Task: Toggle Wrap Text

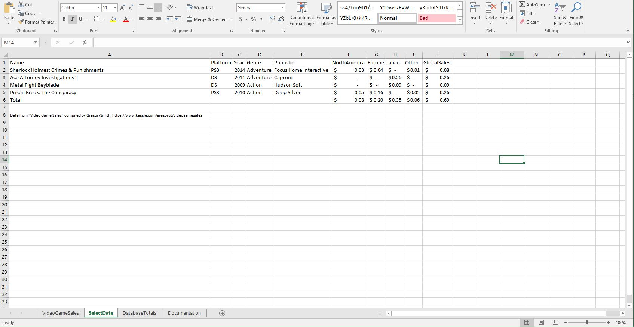Action: 200,7
